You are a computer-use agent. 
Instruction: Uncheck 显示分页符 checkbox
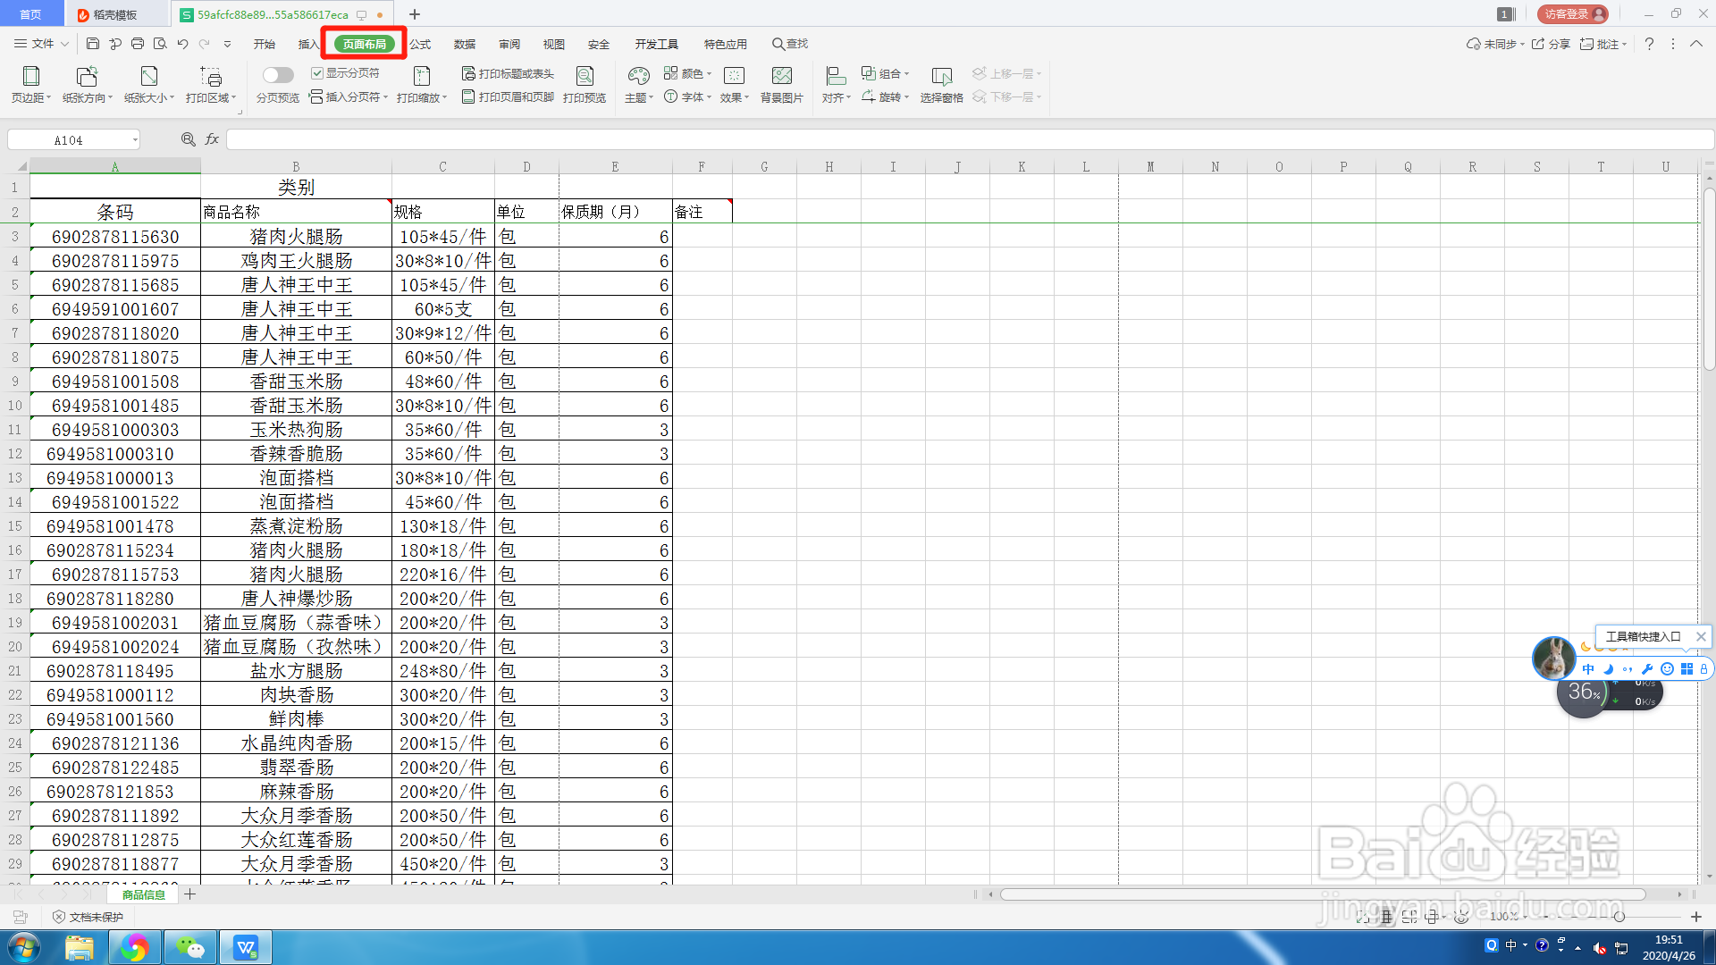317,73
